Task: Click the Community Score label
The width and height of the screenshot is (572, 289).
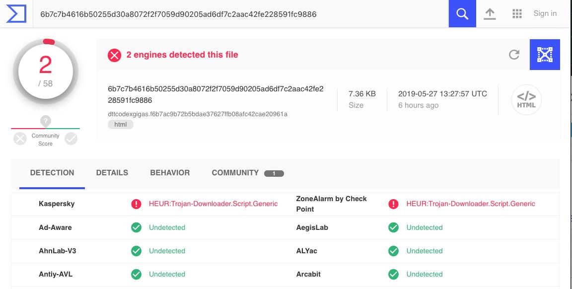Action: click(x=45, y=140)
